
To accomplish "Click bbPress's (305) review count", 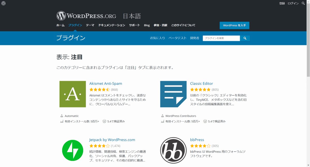I will (215, 146).
